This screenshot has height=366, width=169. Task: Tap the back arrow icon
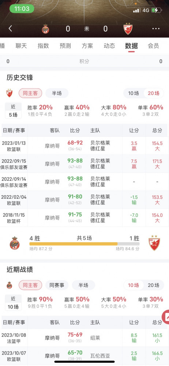point(10,29)
